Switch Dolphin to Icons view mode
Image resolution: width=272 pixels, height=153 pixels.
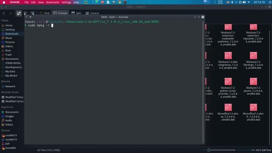pyautogui.click(x=19, y=13)
